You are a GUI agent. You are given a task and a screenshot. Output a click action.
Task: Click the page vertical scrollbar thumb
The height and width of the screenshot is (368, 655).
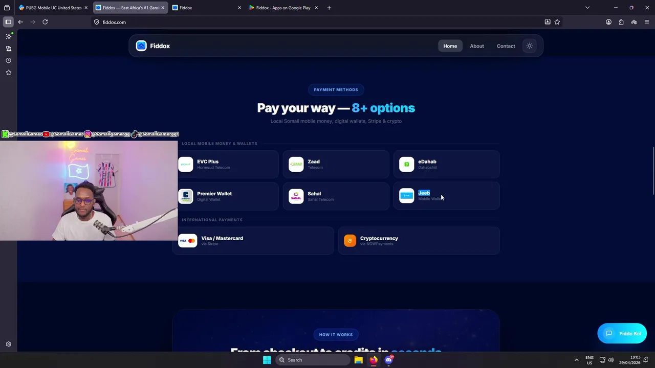click(653, 171)
